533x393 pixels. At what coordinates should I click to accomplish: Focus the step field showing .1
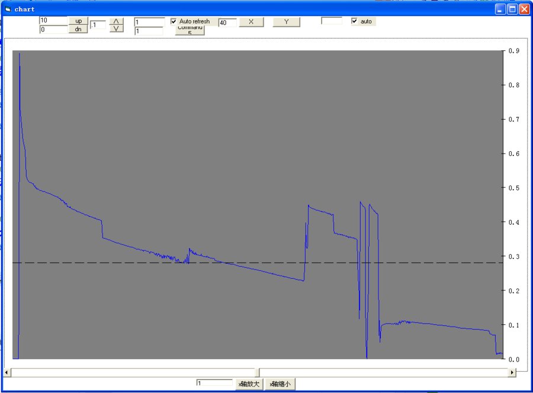click(98, 25)
